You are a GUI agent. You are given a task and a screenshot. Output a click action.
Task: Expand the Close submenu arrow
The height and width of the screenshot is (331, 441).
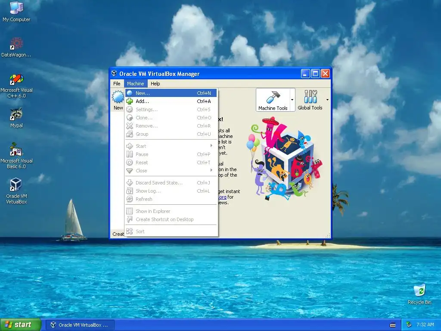(x=211, y=170)
